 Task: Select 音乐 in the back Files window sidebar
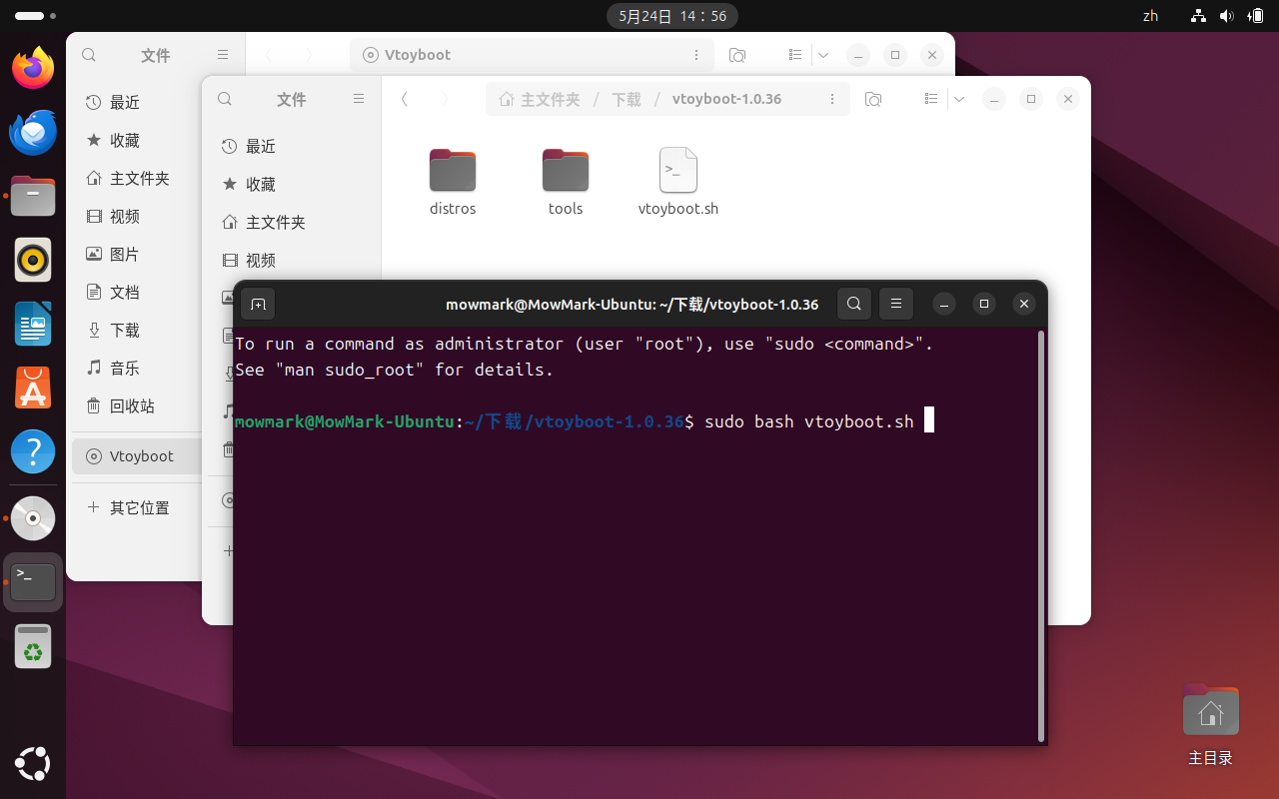137,369
